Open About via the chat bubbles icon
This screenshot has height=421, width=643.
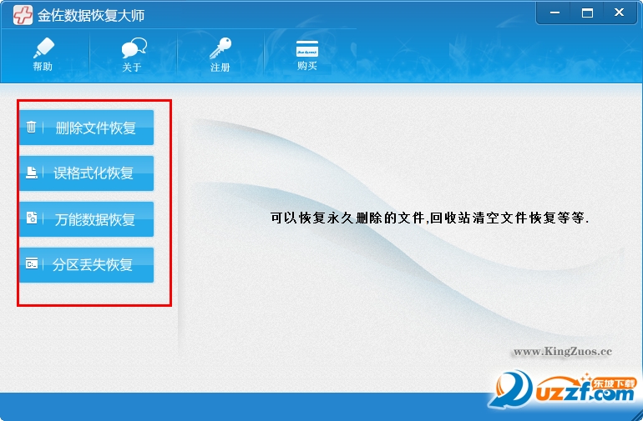pos(133,48)
